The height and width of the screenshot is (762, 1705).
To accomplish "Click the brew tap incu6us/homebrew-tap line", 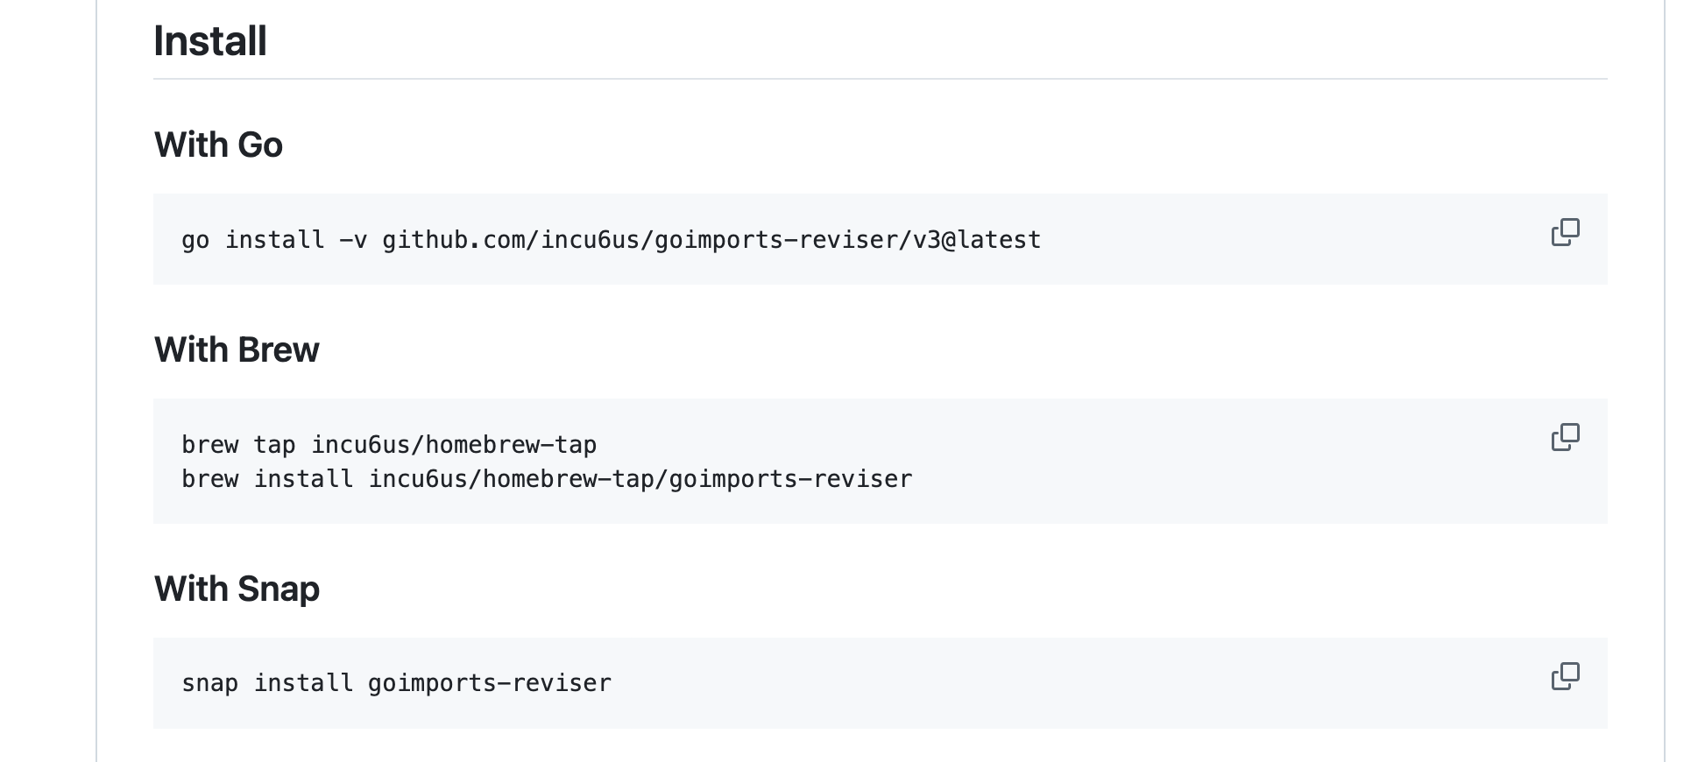I will click(x=389, y=445).
